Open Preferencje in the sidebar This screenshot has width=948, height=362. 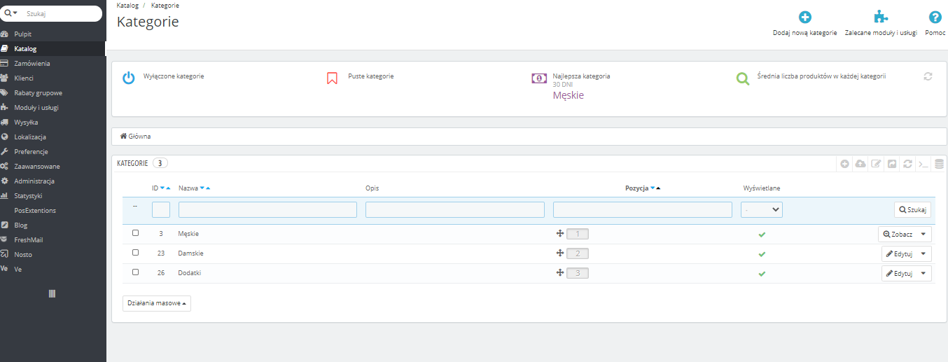click(x=31, y=151)
